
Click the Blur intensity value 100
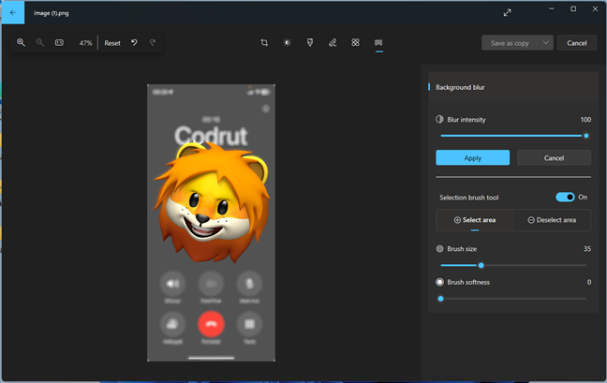585,120
